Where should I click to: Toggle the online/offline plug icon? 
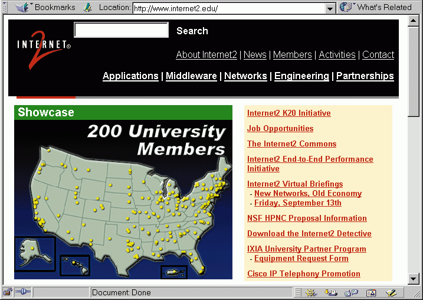coord(23,292)
